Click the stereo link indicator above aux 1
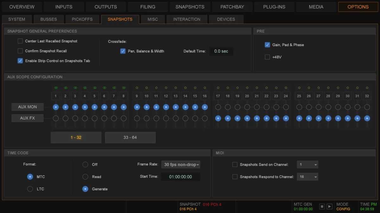Image resolution: width=380 pixels, height=213 pixels. pyautogui.click(x=56, y=88)
